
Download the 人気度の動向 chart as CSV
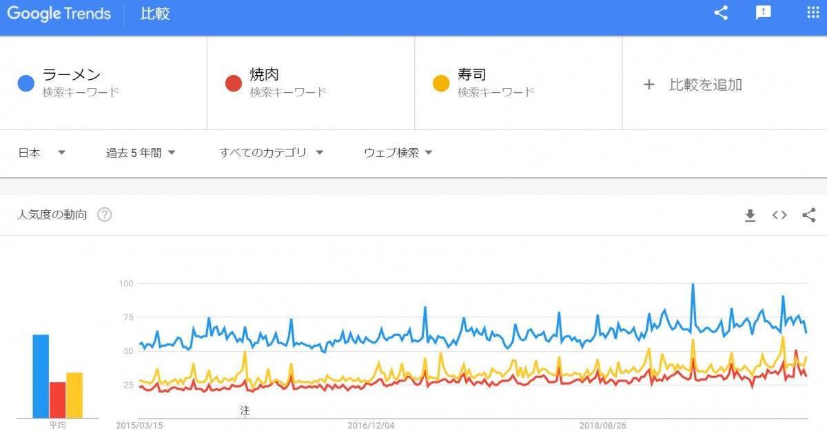click(x=751, y=215)
